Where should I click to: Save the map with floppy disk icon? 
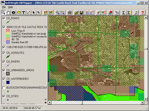81,12
